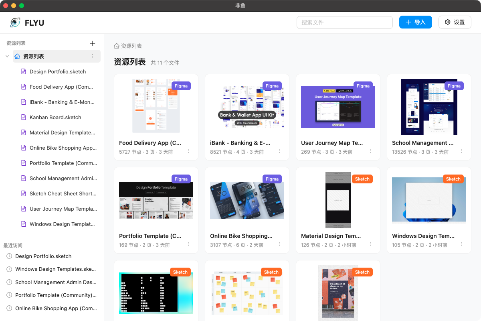
Task: Open more options for Portfolio Template card
Action: coord(188,244)
